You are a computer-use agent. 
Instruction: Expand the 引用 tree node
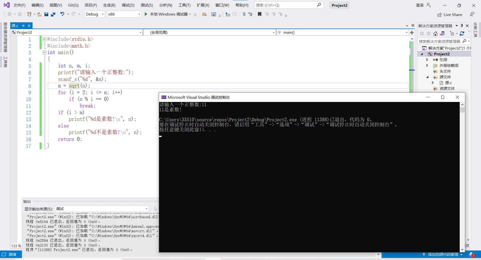(x=427, y=60)
